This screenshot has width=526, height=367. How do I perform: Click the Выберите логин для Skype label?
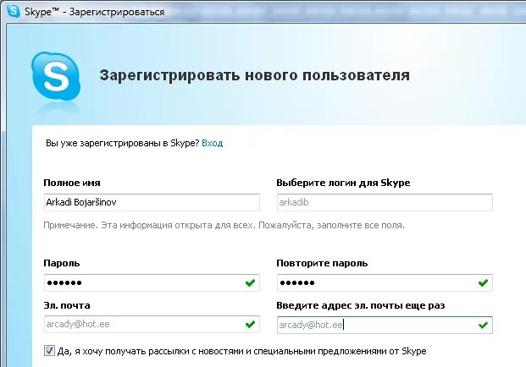343,183
